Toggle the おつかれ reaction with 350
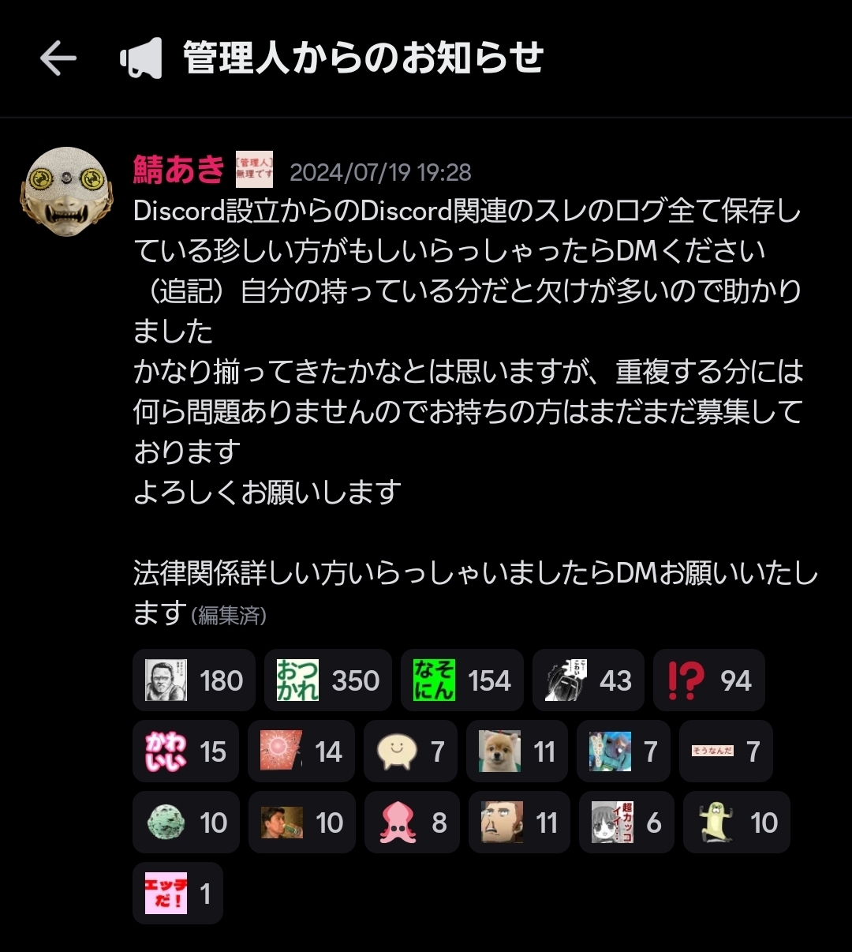Viewport: 852px width, 952px height. pyautogui.click(x=328, y=680)
